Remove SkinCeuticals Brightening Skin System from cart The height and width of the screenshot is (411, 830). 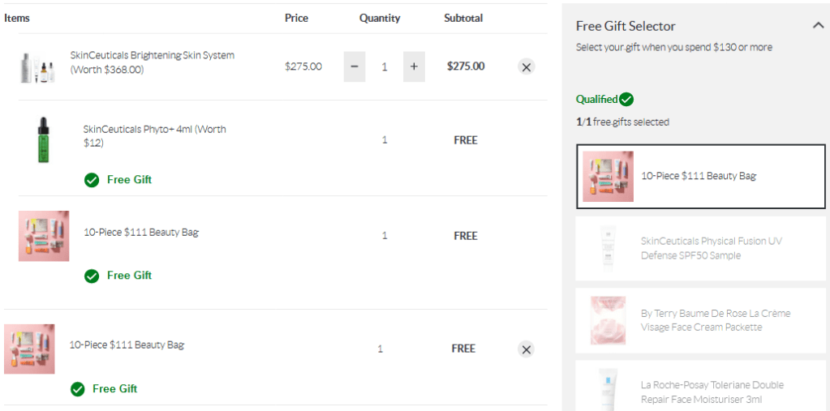pyautogui.click(x=527, y=67)
